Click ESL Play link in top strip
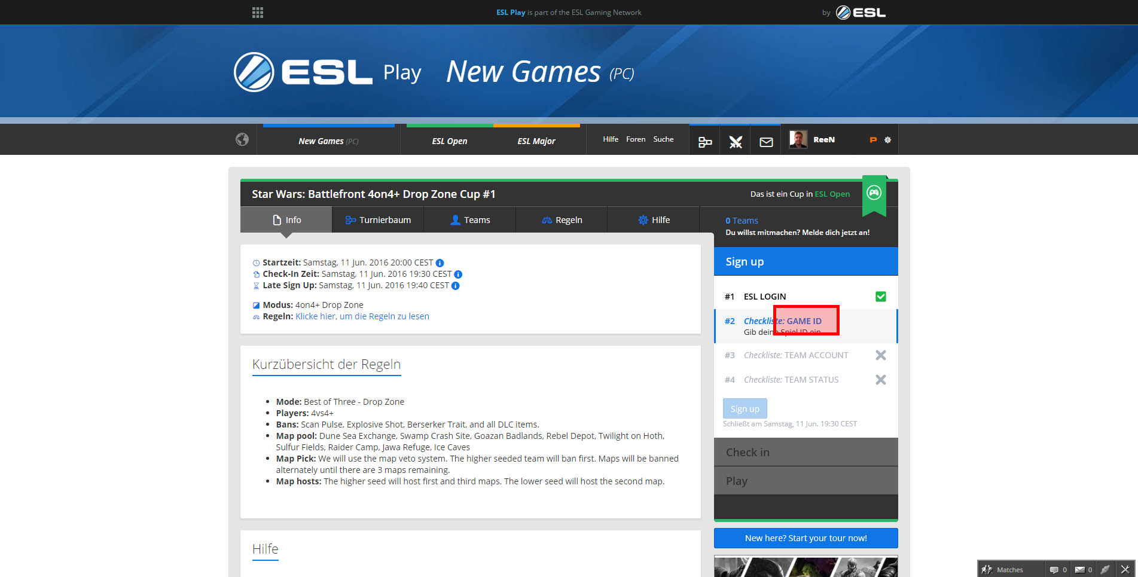The height and width of the screenshot is (577, 1138). point(511,13)
